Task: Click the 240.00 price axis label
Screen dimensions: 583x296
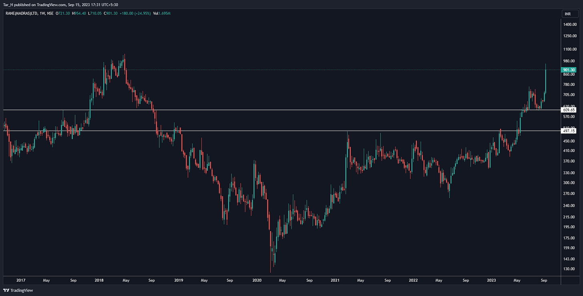Action: point(569,205)
